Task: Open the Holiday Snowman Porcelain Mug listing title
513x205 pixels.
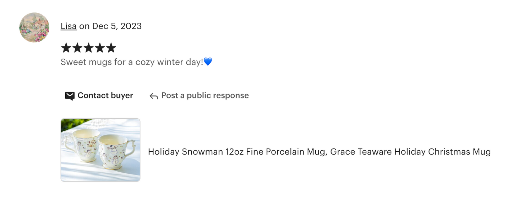Action: 319,152
